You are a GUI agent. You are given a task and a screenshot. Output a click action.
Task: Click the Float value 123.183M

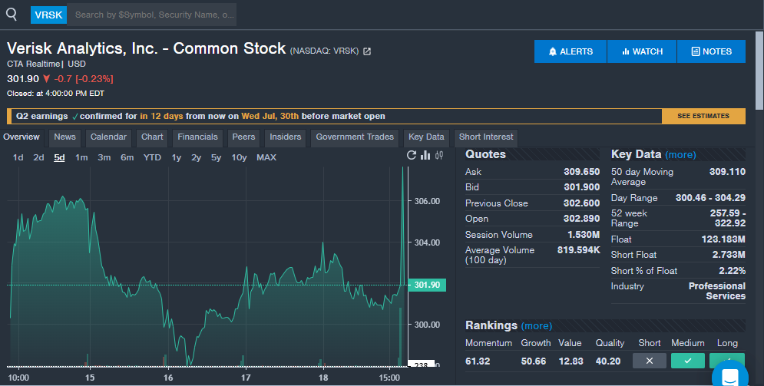[723, 239]
